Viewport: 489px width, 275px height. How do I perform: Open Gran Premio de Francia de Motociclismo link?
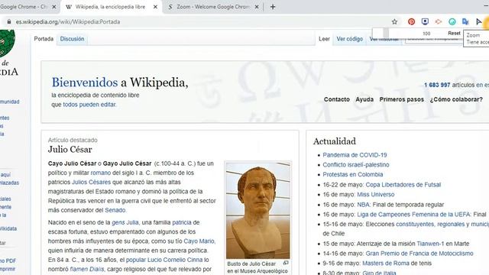(419, 253)
